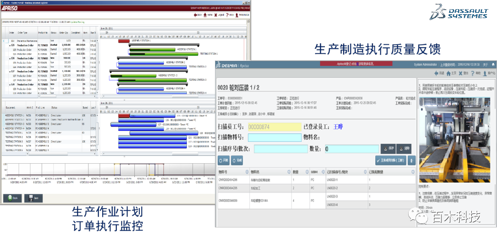
Task: Select the red Preventive Maintenance Gantt bar
Action: pyautogui.click(x=124, y=40)
